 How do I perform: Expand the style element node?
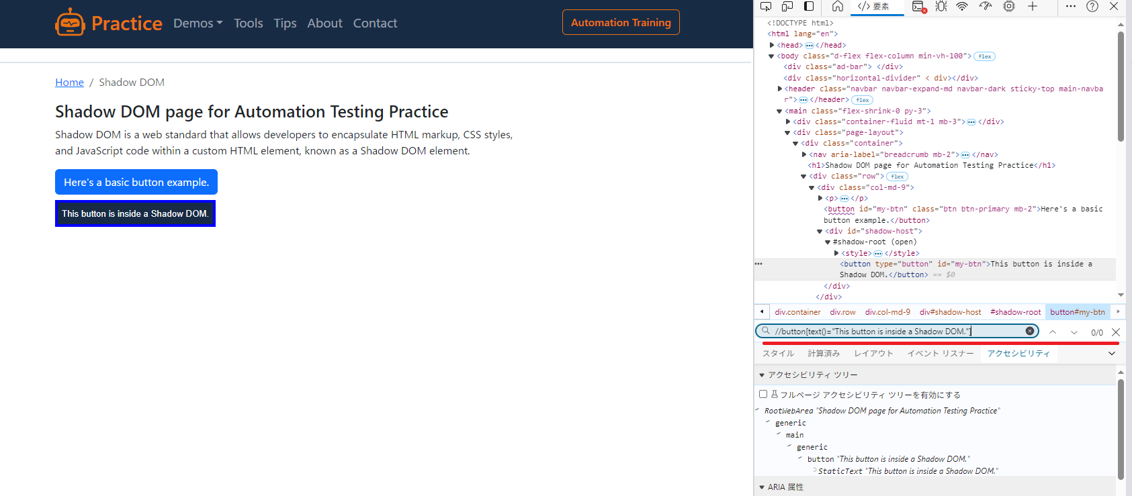pos(836,253)
